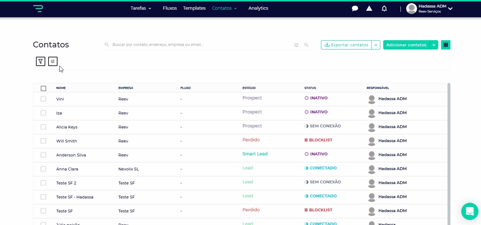Open advanced search filters icon in search bar
The image size is (481, 225).
point(296,45)
